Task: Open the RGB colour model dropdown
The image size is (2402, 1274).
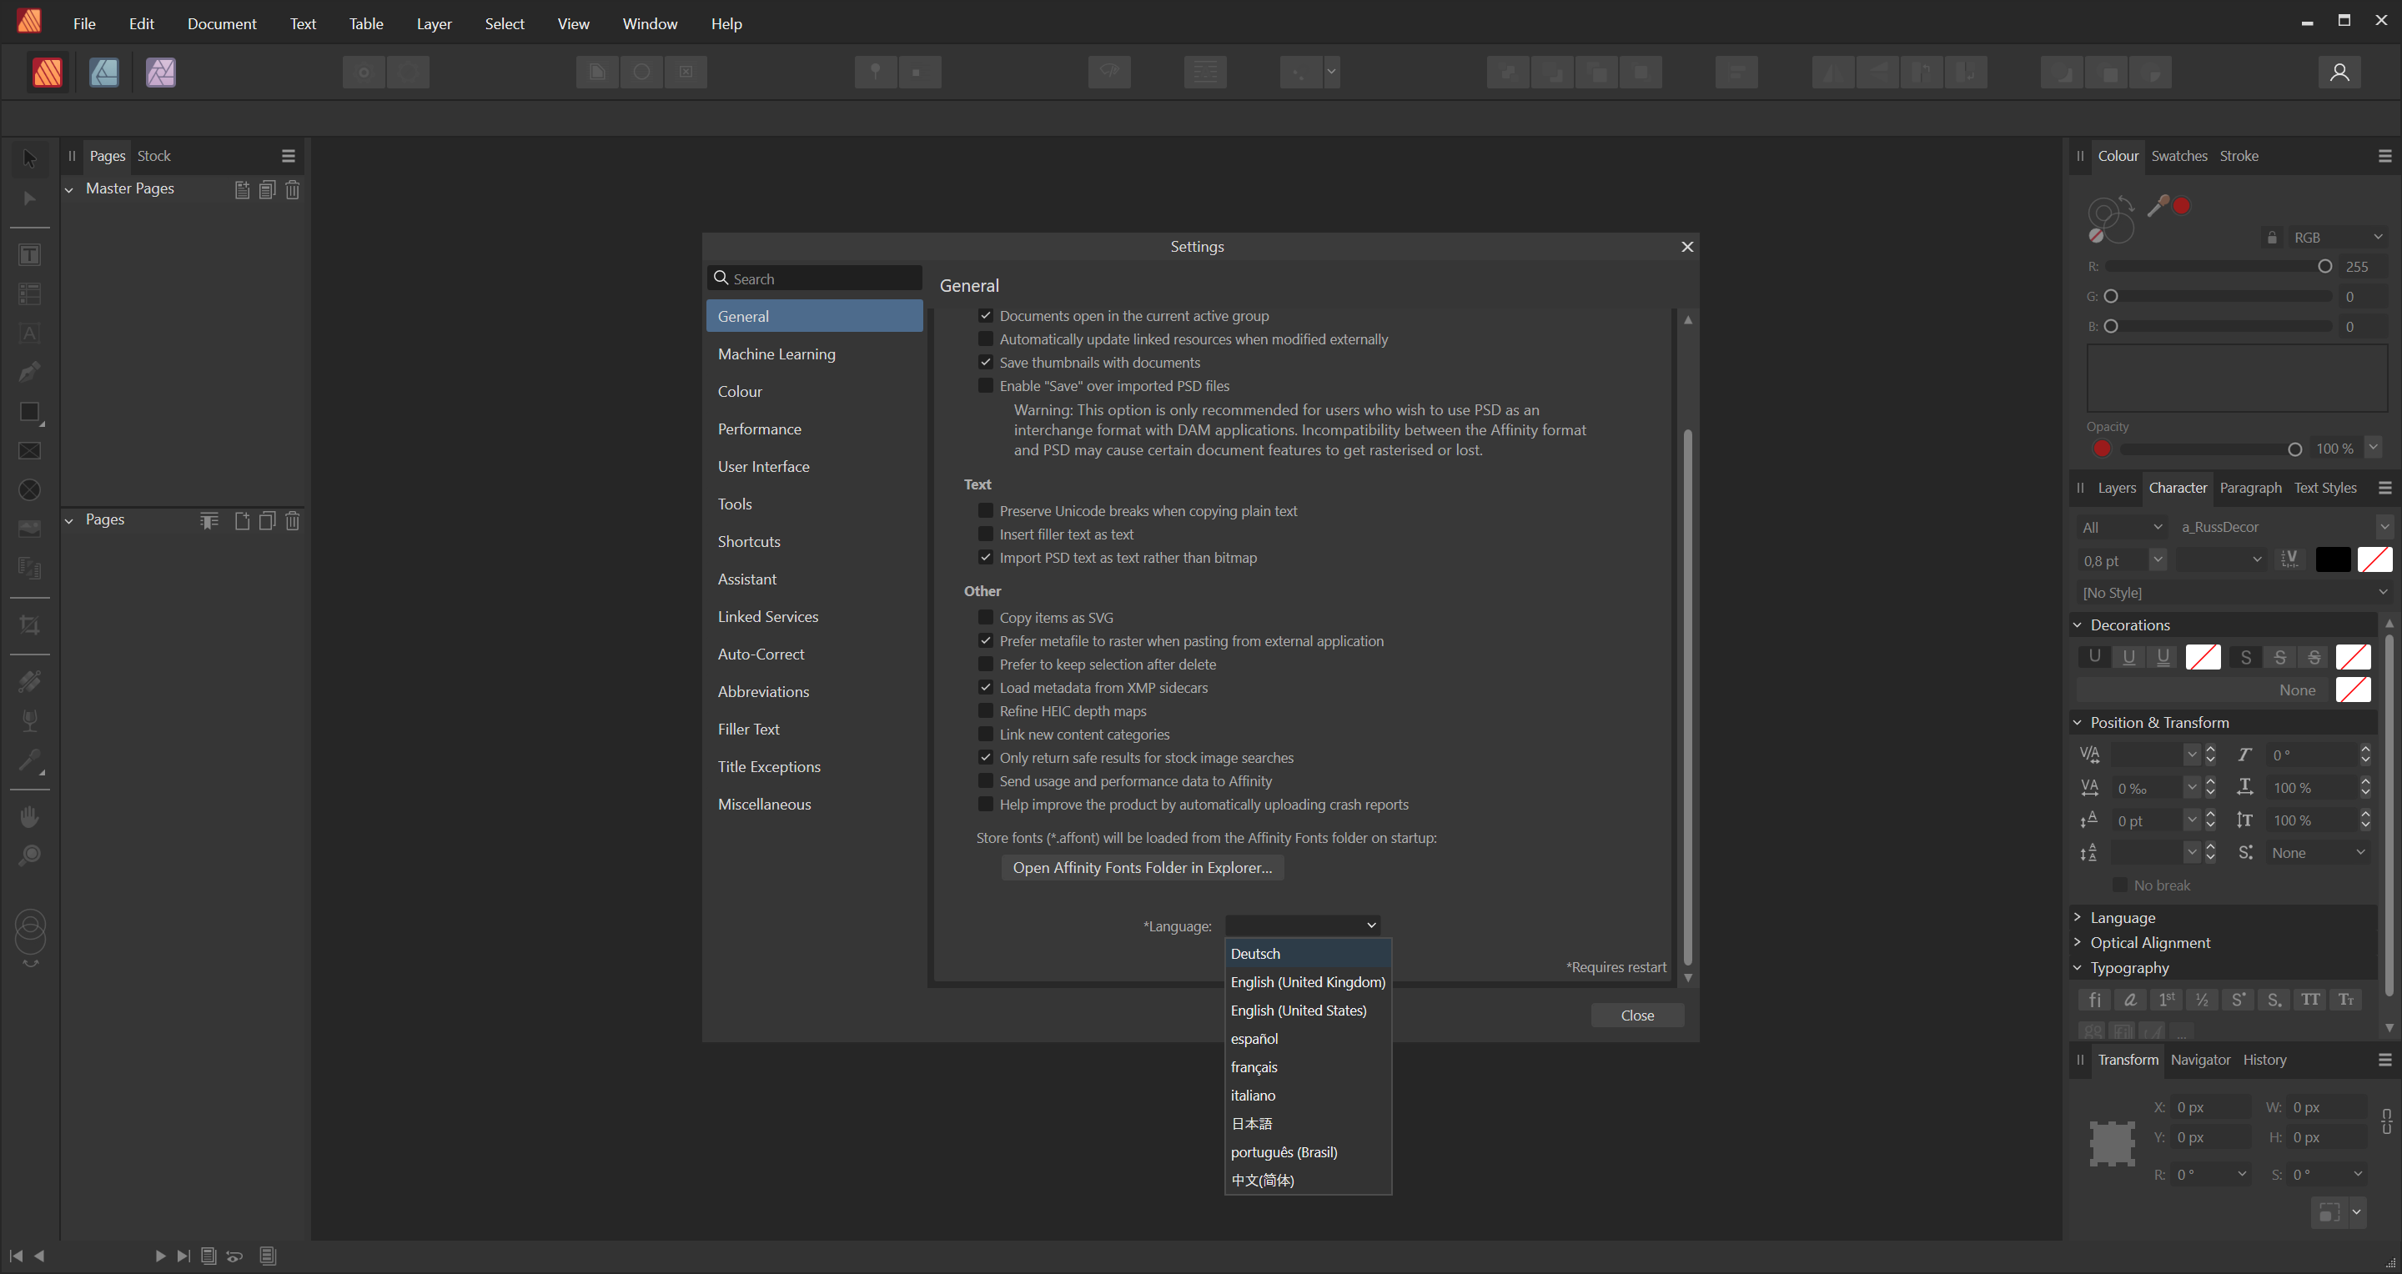Action: coord(2338,238)
